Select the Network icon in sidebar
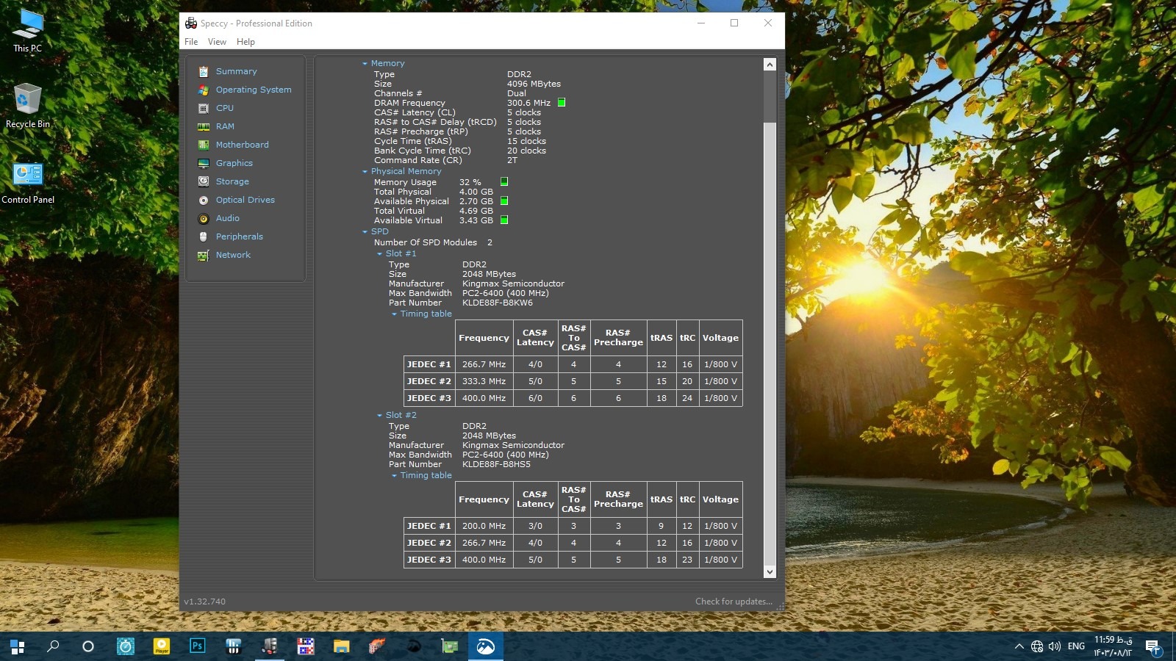The width and height of the screenshot is (1176, 661). [x=204, y=255]
